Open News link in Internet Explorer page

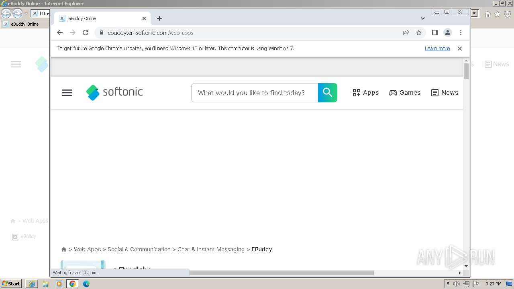497,64
